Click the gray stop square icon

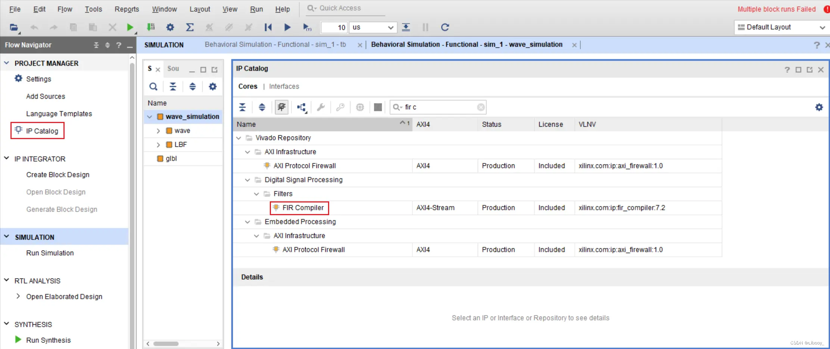coord(378,107)
